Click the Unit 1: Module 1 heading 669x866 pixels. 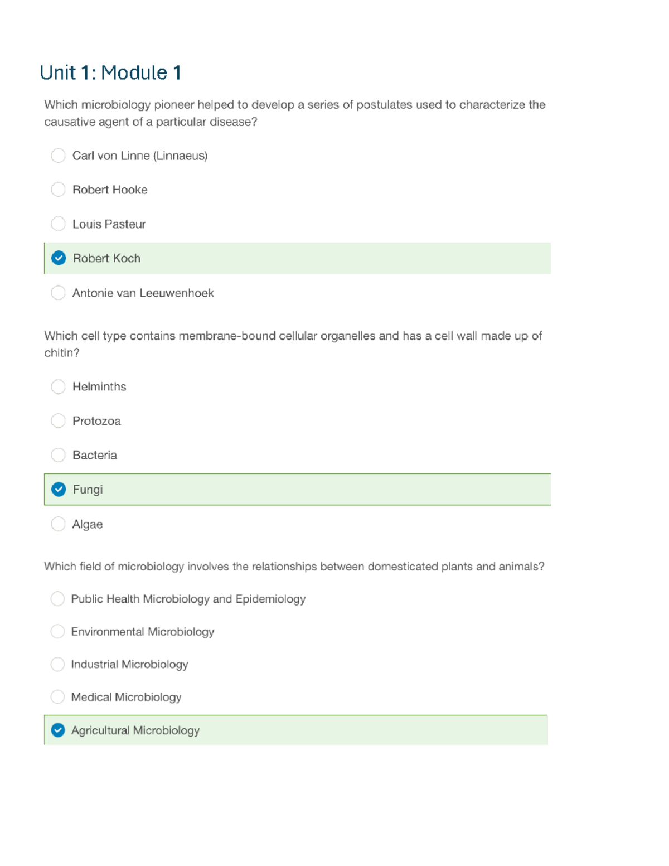click(110, 72)
